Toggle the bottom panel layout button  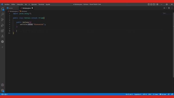click(151, 4)
